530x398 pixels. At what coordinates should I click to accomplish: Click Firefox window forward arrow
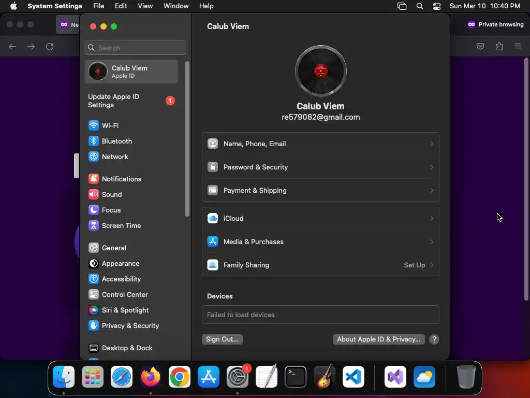click(x=31, y=46)
